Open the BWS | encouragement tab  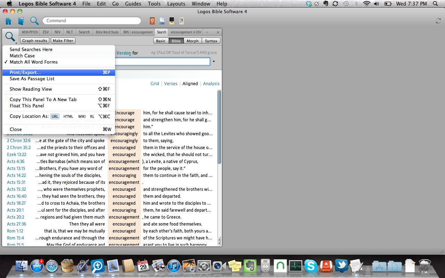(x=138, y=32)
